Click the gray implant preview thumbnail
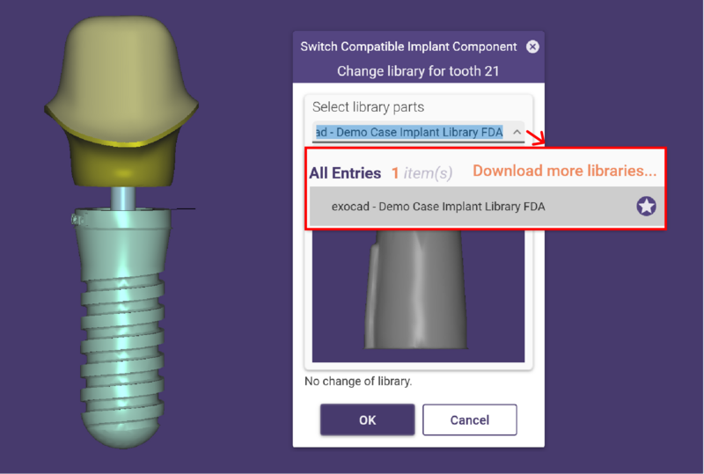The image size is (704, 474). tap(419, 295)
